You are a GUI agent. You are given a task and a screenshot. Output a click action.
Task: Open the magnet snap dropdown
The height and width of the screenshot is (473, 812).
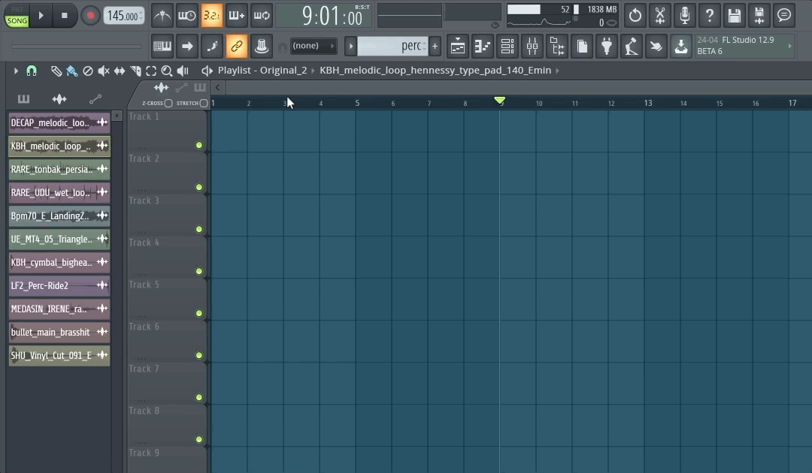pos(32,71)
